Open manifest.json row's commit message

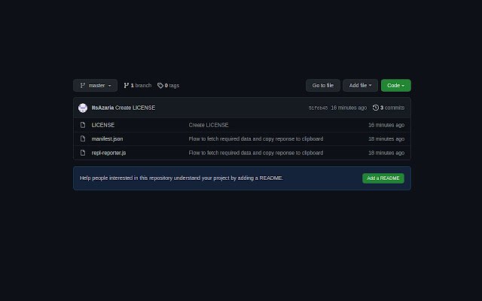click(256, 138)
